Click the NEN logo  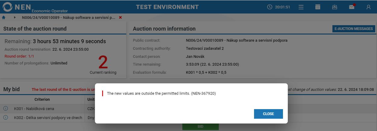point(18,7)
